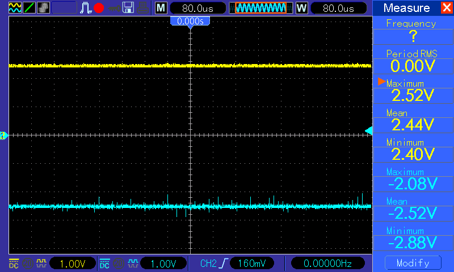
Task: Select the yellow Minimum 2.40V measurement
Action: pos(413,150)
